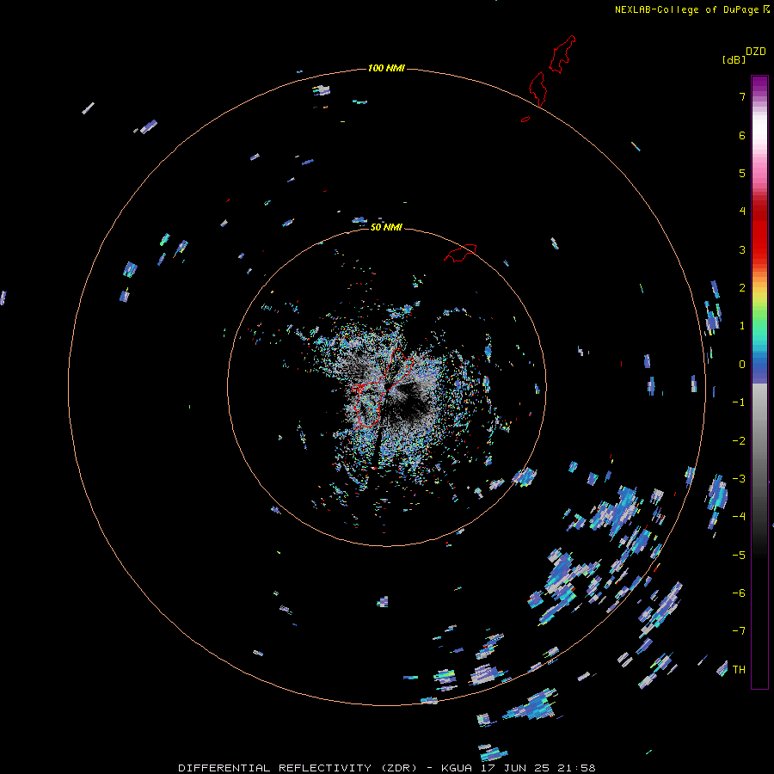This screenshot has height=774, width=774.
Task: Click the red island outline on 50 NMI ring
Action: 460,253
